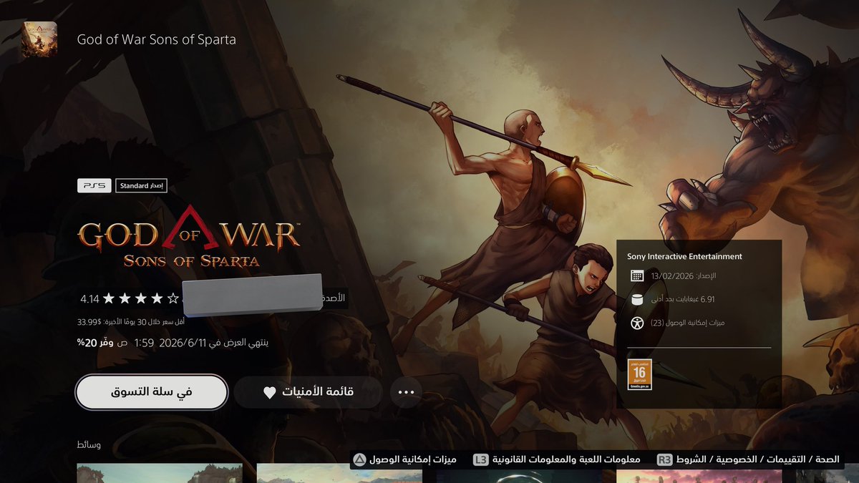Click the 6.91 gigabytes size text
859x483 pixels.
[x=683, y=300]
